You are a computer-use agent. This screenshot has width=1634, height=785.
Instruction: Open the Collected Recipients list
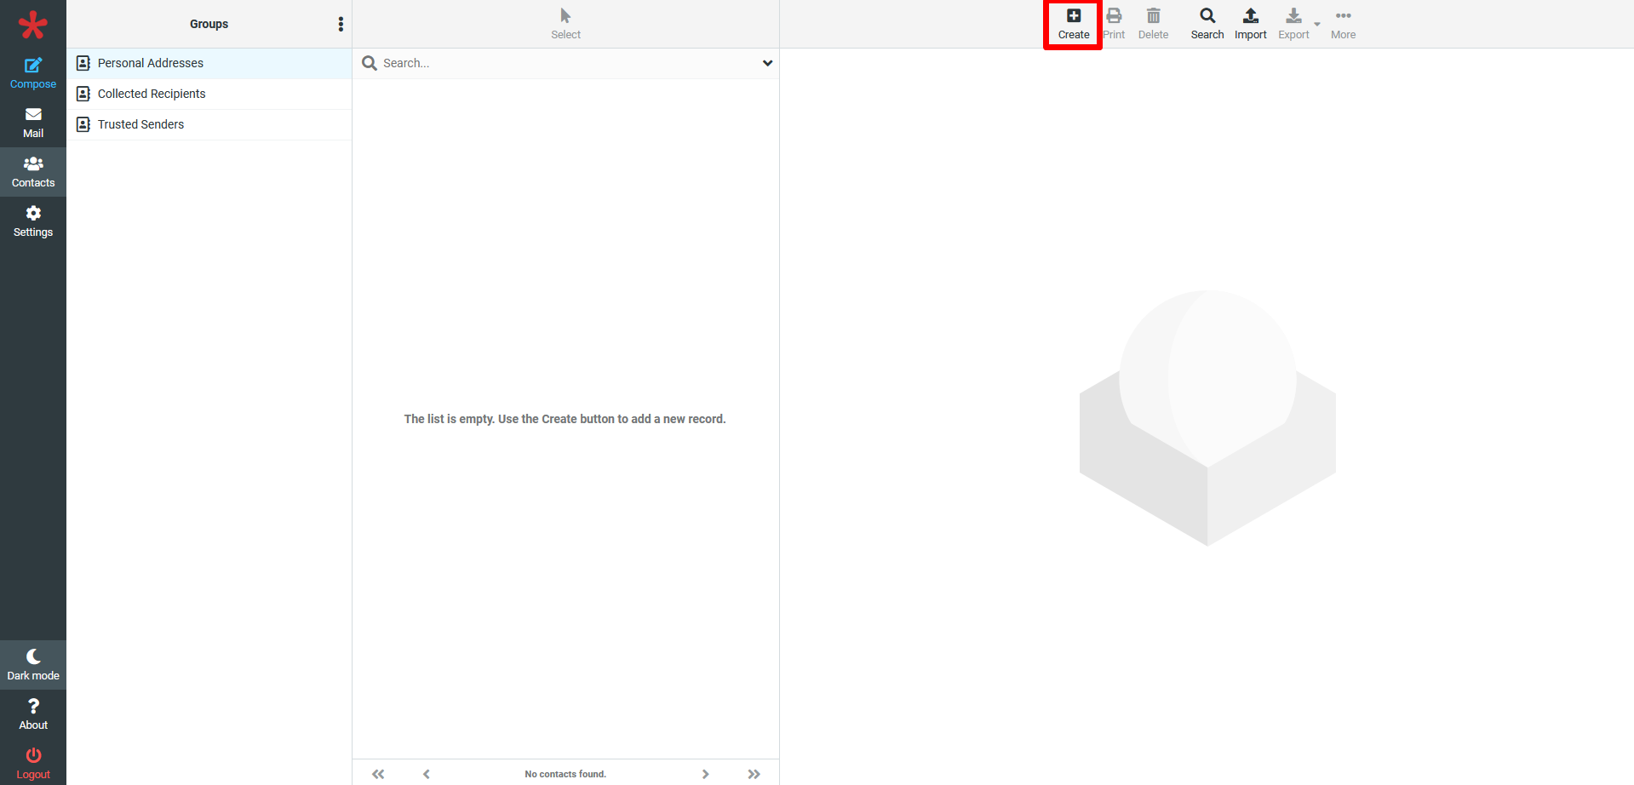(x=152, y=94)
